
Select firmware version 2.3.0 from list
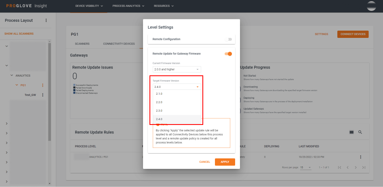coord(159,110)
